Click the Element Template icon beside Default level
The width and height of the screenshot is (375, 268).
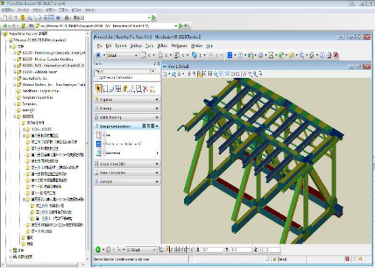(98, 55)
